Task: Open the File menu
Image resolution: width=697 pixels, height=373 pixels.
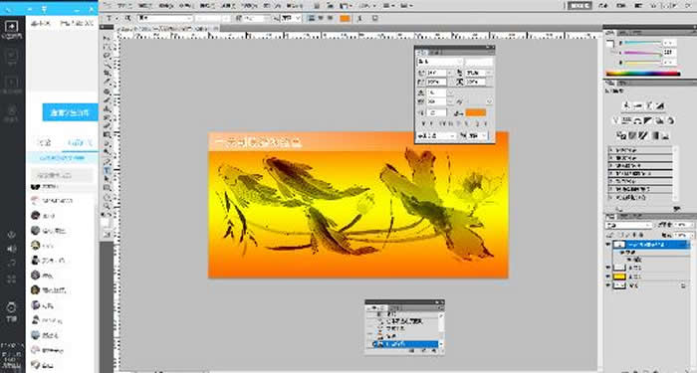Action: [x=124, y=5]
